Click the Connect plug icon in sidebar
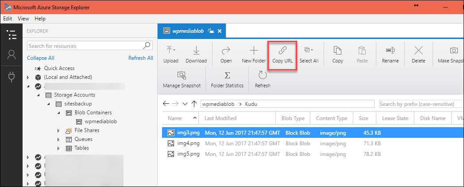This screenshot has width=464, height=187. point(11,77)
